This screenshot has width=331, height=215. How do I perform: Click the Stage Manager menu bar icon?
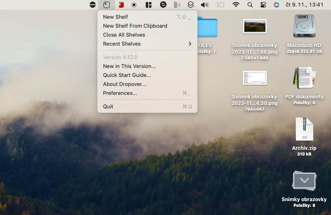220,4
